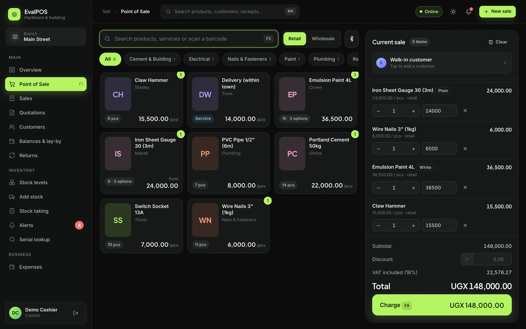Show All 8 products
This screenshot has width=526, height=329.
(x=110, y=59)
